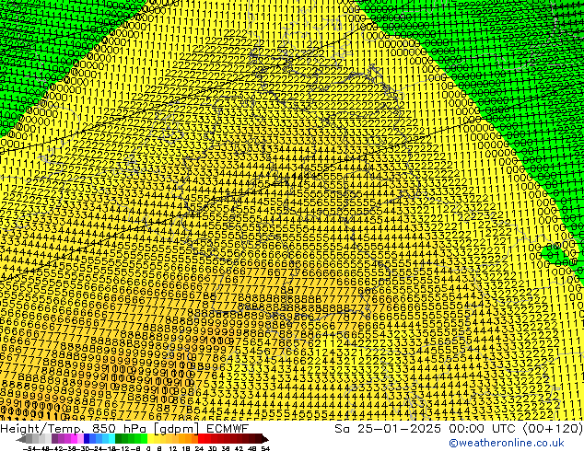Click the bright green segment of the temperature scale
Screen dimensions: 584x451
pyautogui.click(x=144, y=439)
